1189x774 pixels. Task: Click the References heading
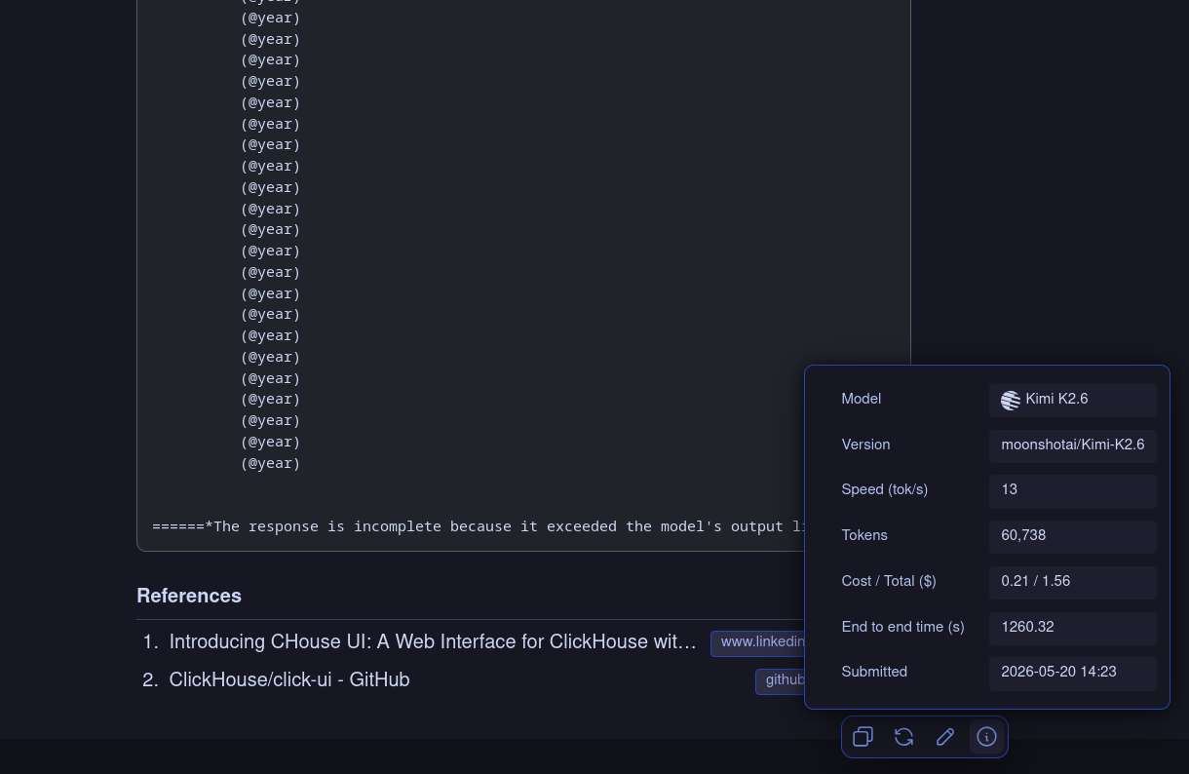(x=189, y=596)
